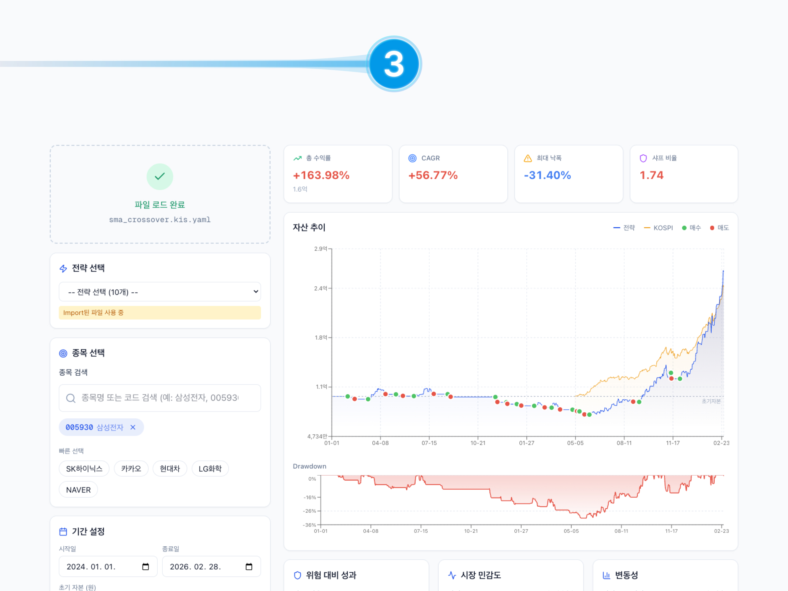
Task: Select the NAVER quick pick chip
Action: tap(78, 490)
